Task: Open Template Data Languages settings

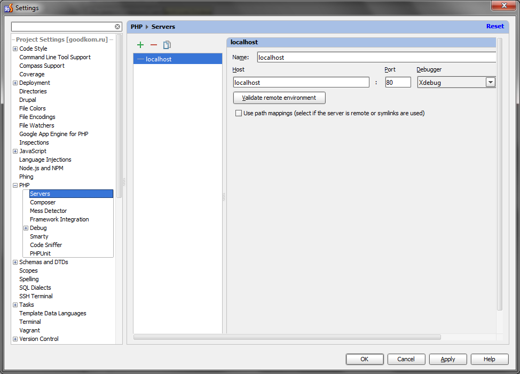Action: (53, 313)
